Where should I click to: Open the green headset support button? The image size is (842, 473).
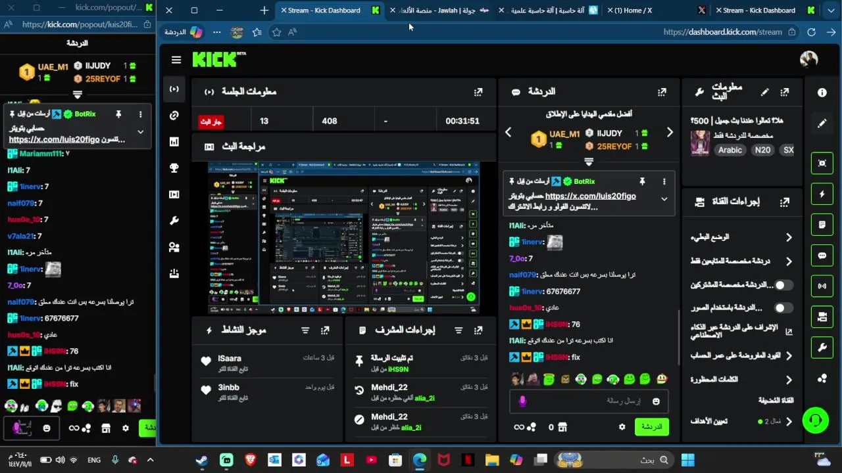click(x=816, y=420)
